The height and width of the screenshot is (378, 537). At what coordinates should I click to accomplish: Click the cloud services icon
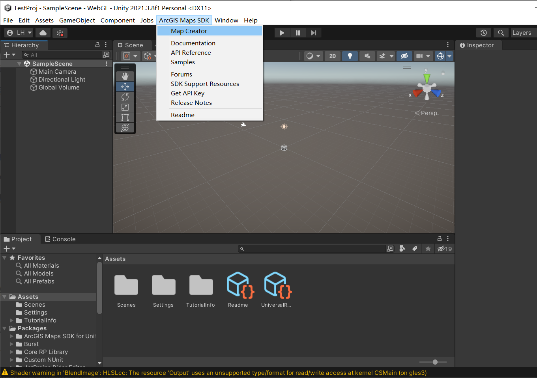[x=43, y=33]
